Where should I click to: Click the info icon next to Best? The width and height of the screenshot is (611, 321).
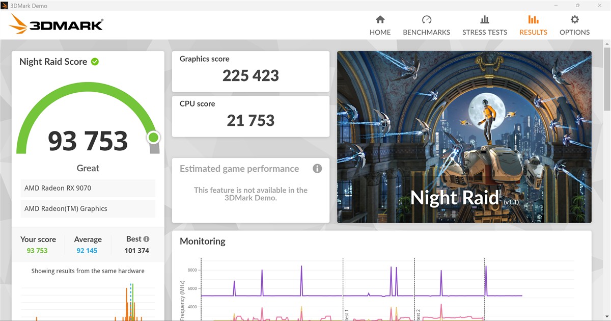pyautogui.click(x=147, y=239)
